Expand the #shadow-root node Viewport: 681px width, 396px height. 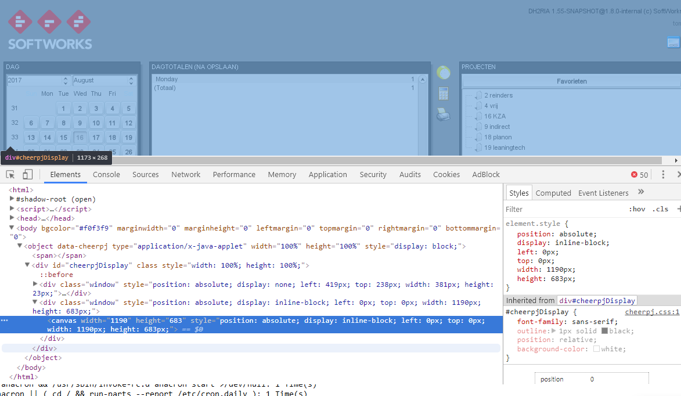(x=12, y=199)
